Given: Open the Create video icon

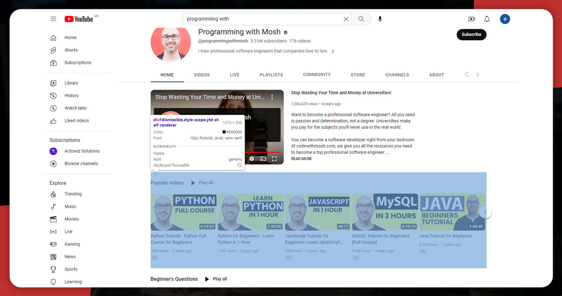Looking at the screenshot, I should point(471,19).
